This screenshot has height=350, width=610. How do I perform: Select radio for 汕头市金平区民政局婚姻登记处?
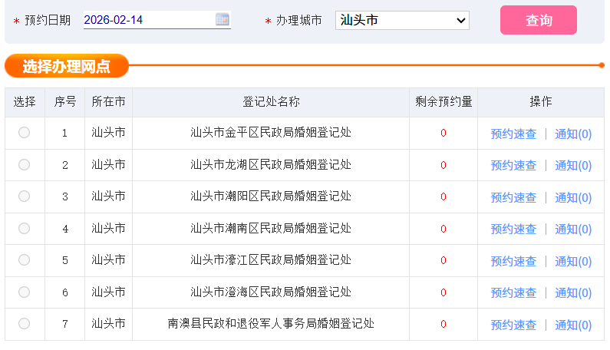coord(24,133)
